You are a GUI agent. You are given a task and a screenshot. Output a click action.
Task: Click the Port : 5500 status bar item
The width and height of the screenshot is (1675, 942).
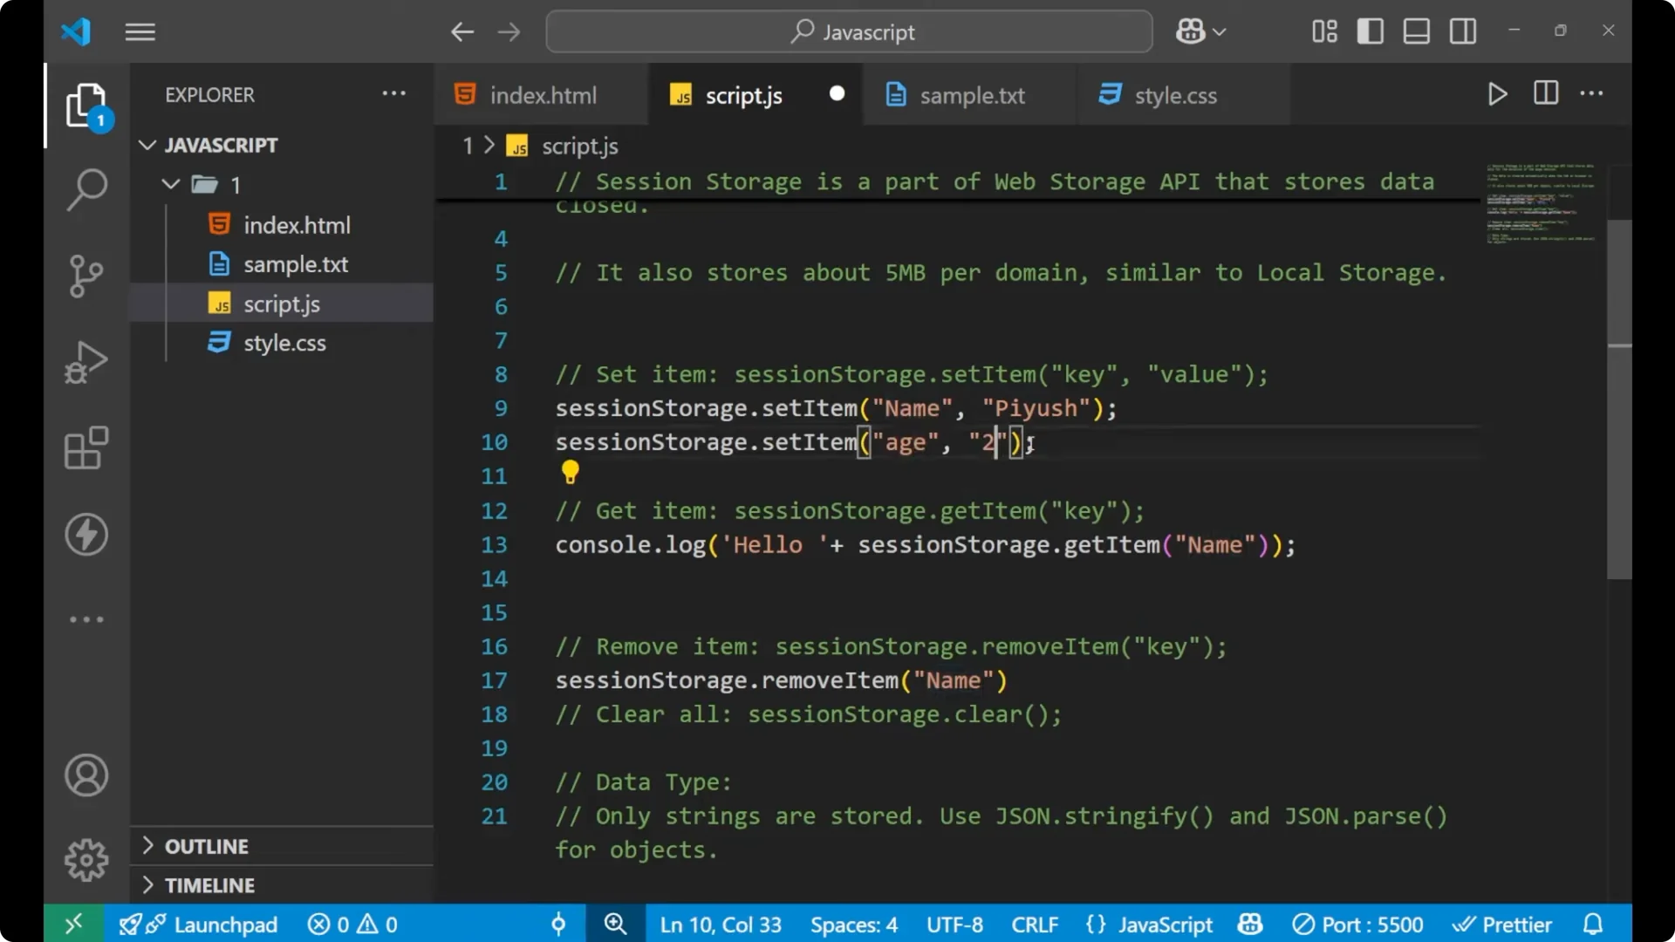(1357, 924)
